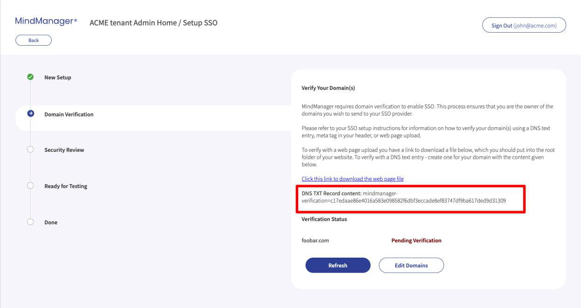This screenshot has width=581, height=308.
Task: Open the Security Review step
Action: pos(64,150)
